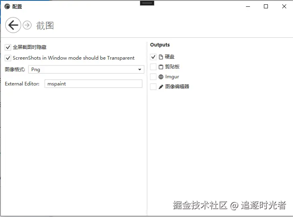Enable the 剪贴板 output checkbox

coord(153,67)
